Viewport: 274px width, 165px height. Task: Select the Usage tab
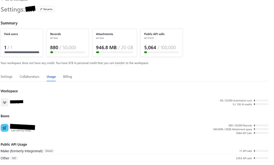point(51,77)
